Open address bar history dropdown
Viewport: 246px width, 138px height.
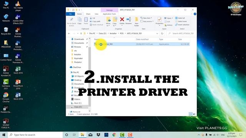tap(157, 33)
